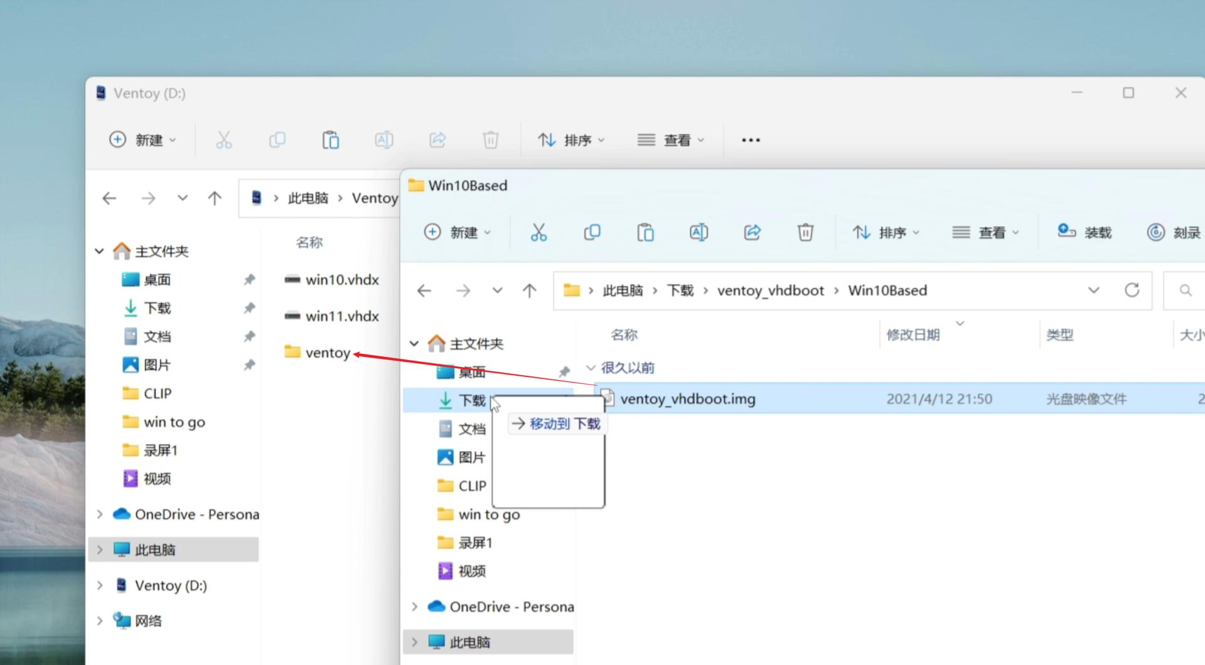Screen dimensions: 1205x665
Task: Click the Delete icon in Win10Based toolbar
Action: click(x=805, y=232)
